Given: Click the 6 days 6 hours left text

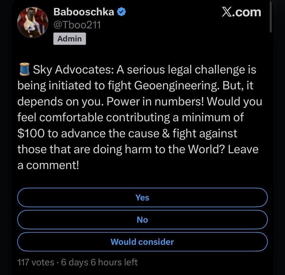Looking at the screenshot, I should pyautogui.click(x=99, y=262).
